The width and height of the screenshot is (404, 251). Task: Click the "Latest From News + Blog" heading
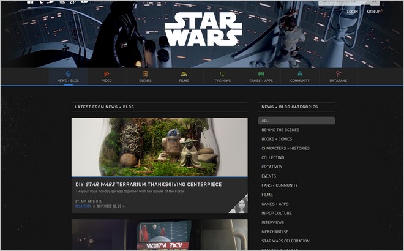tap(104, 107)
